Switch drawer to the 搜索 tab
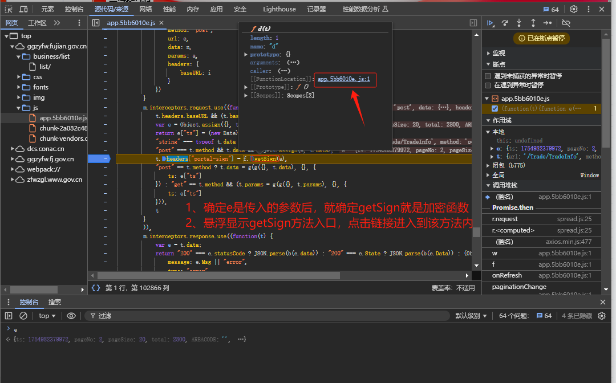The image size is (616, 383). [x=55, y=302]
